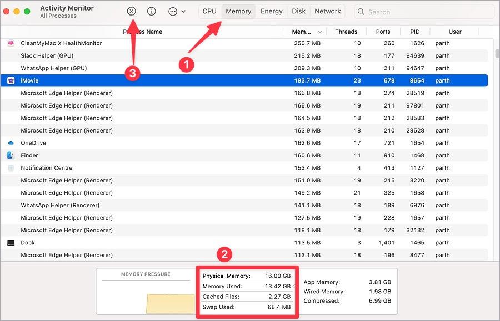This screenshot has height=321, width=500.
Task: Open the Energy tab
Action: click(271, 12)
